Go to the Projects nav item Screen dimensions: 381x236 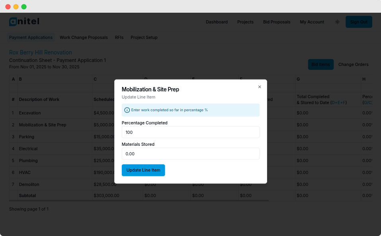tap(245, 22)
